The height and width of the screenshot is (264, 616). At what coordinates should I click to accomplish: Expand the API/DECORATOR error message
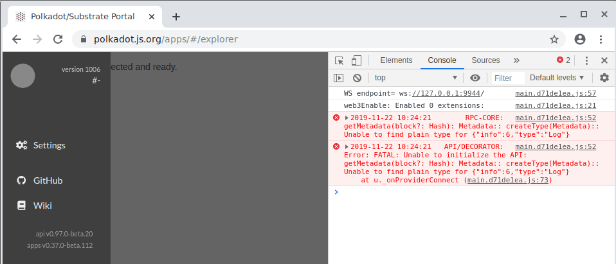(347, 146)
